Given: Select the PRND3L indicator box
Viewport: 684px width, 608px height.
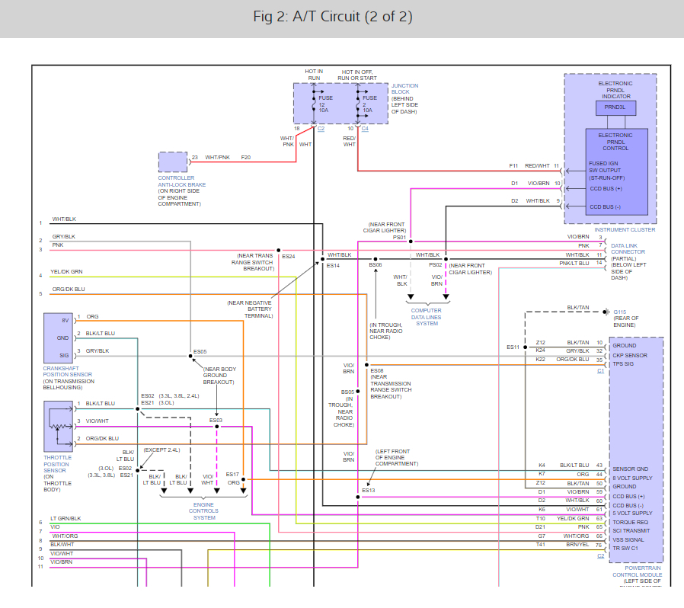Looking at the screenshot, I should (x=615, y=107).
